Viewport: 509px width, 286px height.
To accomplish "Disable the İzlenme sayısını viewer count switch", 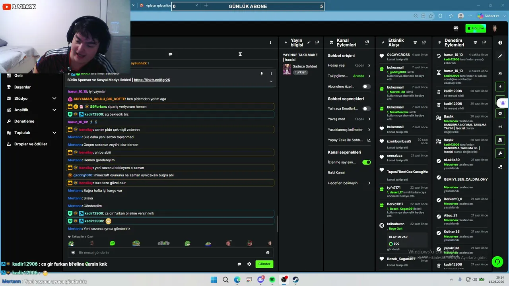I will [366, 162].
